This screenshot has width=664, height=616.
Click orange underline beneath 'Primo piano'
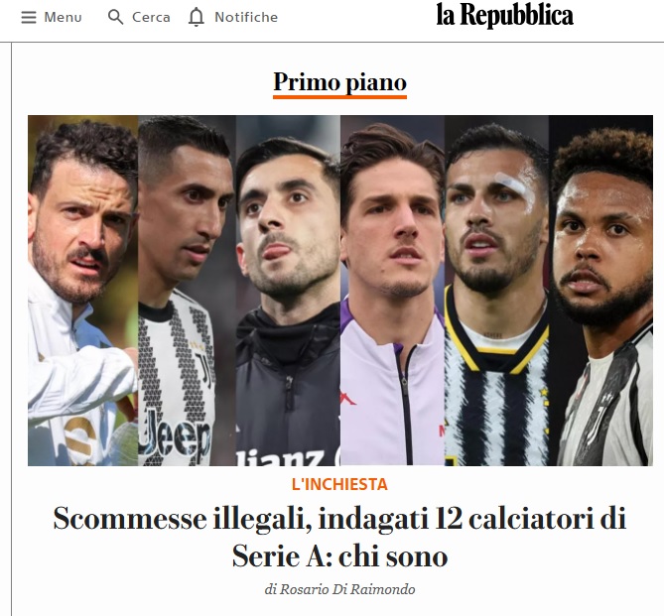(339, 97)
